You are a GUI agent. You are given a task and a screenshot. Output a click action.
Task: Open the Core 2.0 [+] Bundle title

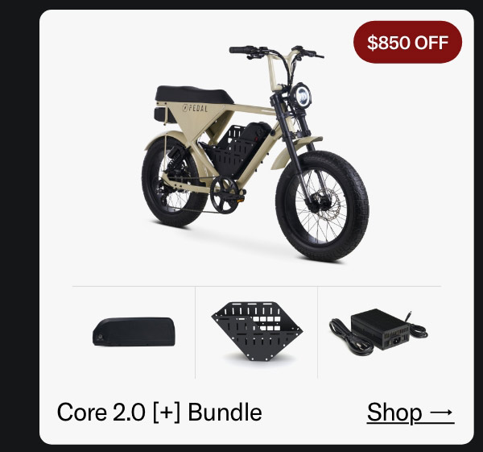point(159,413)
